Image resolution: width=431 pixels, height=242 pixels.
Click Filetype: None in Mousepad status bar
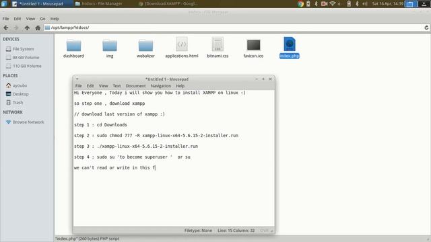198,231
